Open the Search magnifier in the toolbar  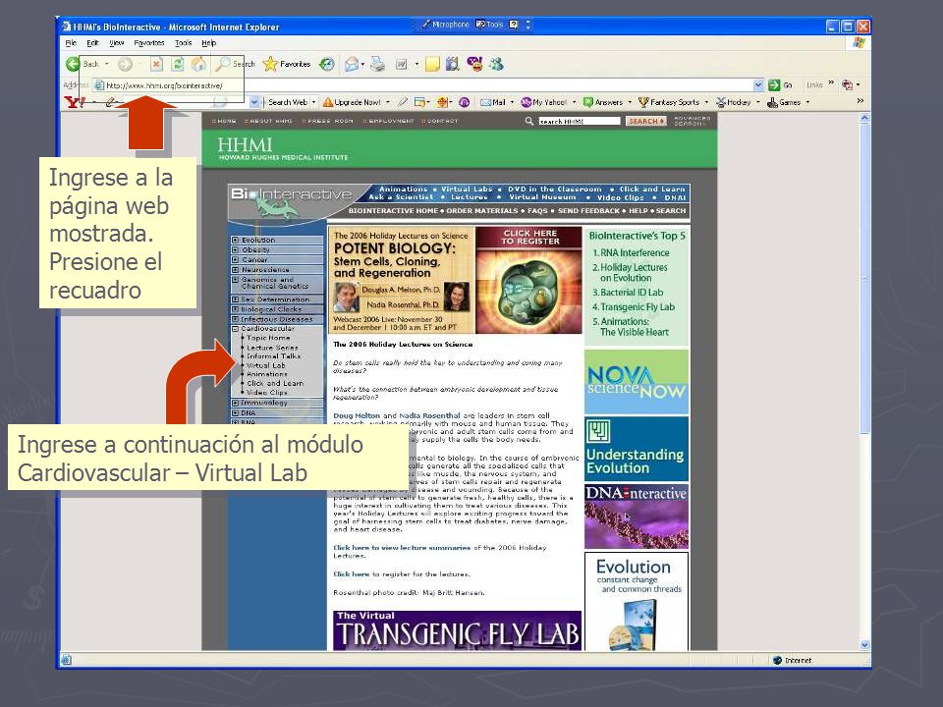coord(224,64)
